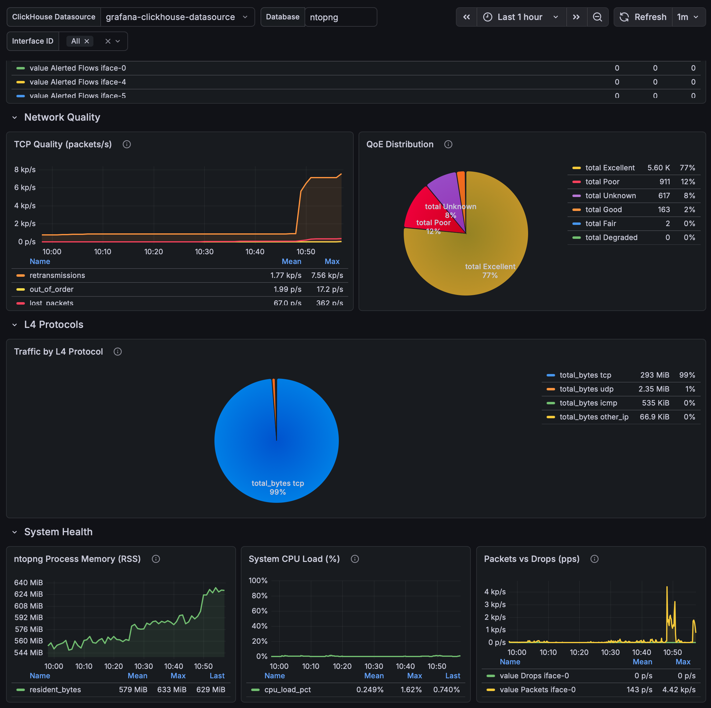711x708 pixels.
Task: Shift time range backward with double-left arrows
Action: pyautogui.click(x=466, y=17)
